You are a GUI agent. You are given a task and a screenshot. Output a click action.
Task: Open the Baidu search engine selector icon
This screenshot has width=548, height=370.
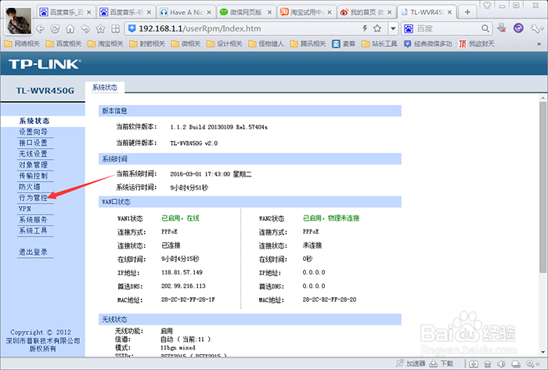[409, 29]
